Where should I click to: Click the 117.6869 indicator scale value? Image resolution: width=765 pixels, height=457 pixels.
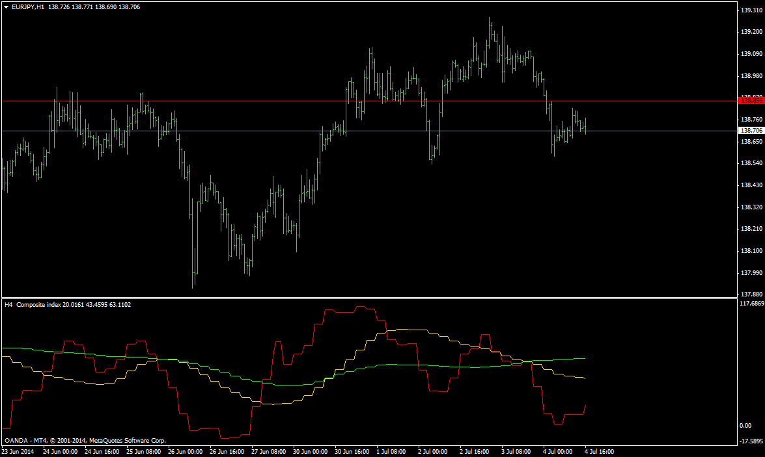coord(752,303)
